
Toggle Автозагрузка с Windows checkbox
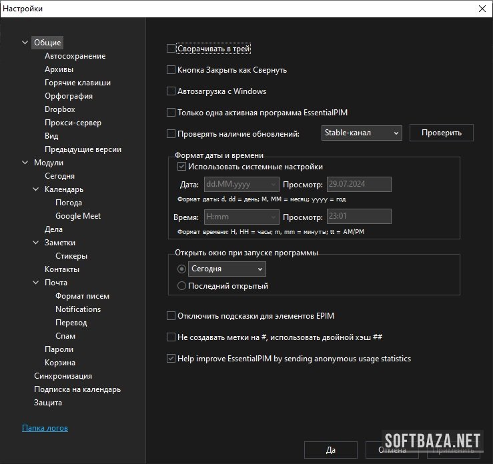point(171,91)
